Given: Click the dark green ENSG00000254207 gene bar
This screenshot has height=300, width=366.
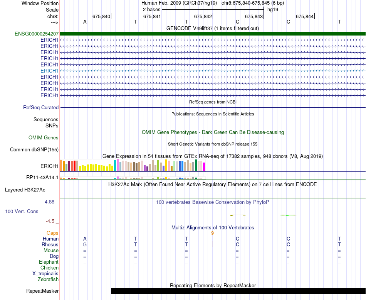Looking at the screenshot, I should tap(213, 34).
